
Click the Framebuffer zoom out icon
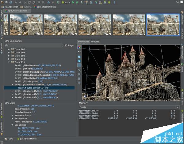79,83
